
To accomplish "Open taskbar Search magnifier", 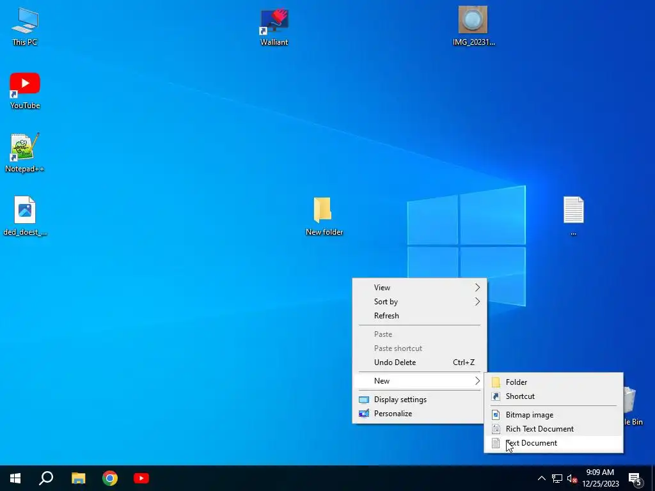I will [46, 478].
